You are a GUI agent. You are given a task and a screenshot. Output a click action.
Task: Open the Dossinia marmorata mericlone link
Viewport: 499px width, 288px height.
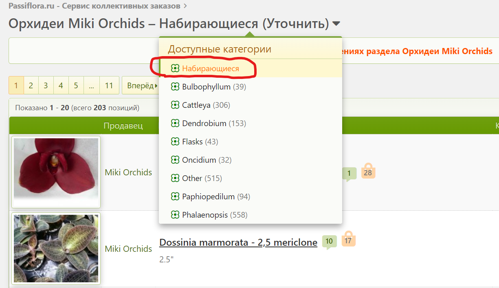pyautogui.click(x=238, y=242)
